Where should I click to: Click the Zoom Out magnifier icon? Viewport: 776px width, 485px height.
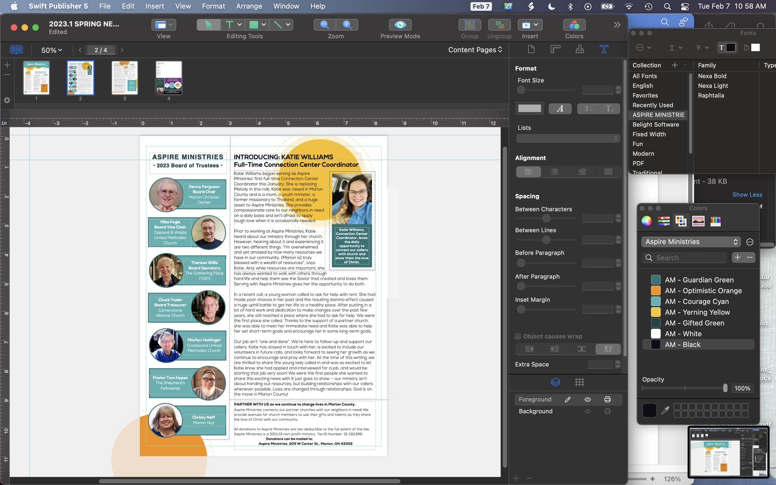324,25
